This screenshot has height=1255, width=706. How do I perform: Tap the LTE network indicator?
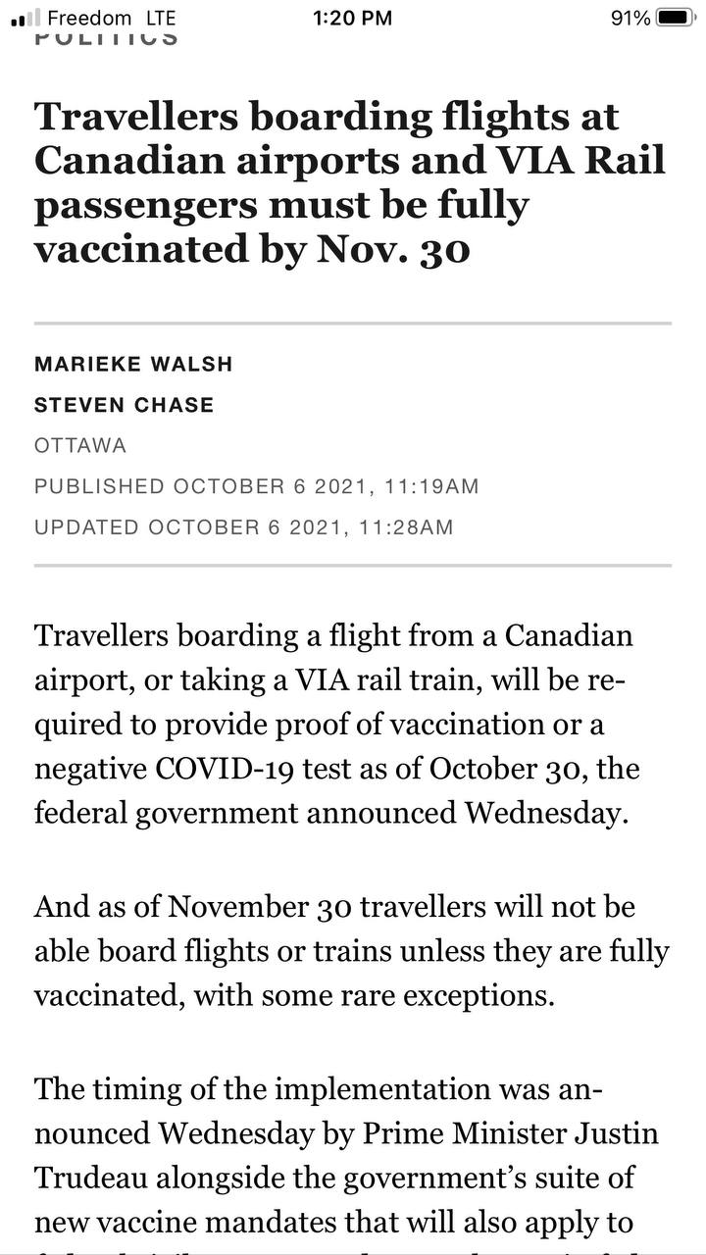pyautogui.click(x=159, y=18)
